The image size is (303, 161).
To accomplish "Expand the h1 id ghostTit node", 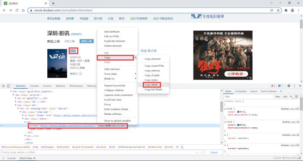I will [x=16, y=98].
